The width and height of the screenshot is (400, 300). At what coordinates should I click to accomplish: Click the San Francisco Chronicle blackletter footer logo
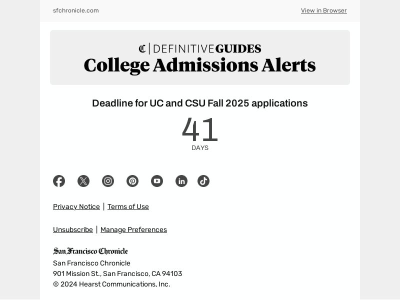90,251
